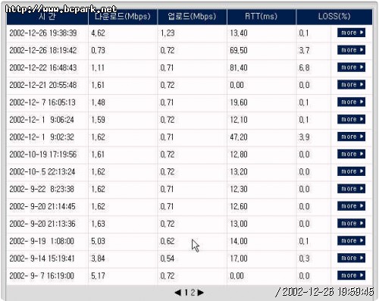Select download value 0.73

tap(98, 50)
